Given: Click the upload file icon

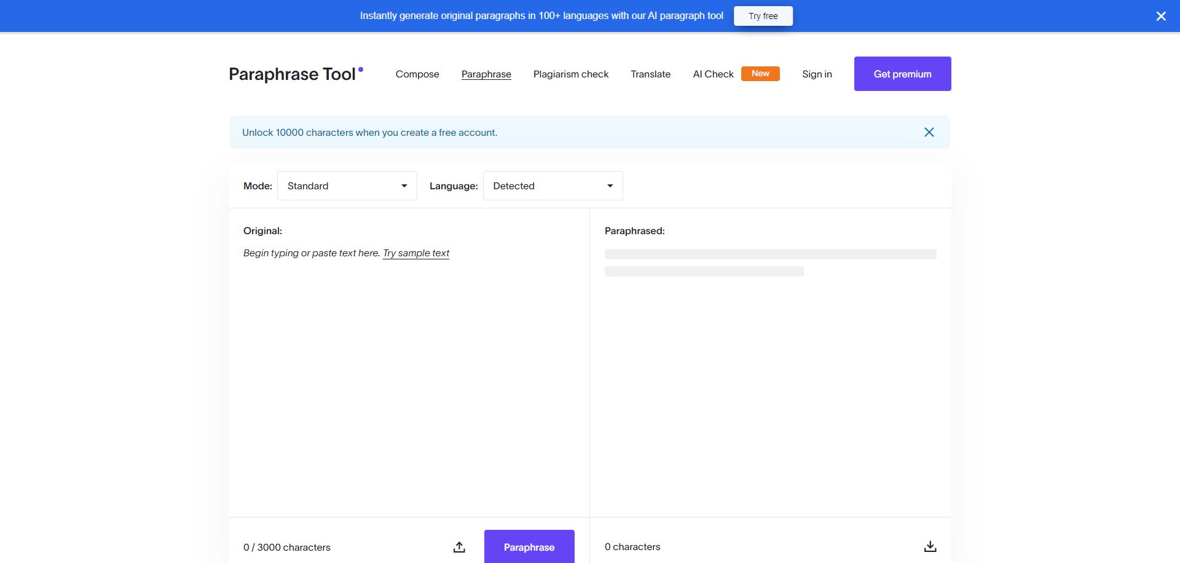Looking at the screenshot, I should pyautogui.click(x=459, y=547).
